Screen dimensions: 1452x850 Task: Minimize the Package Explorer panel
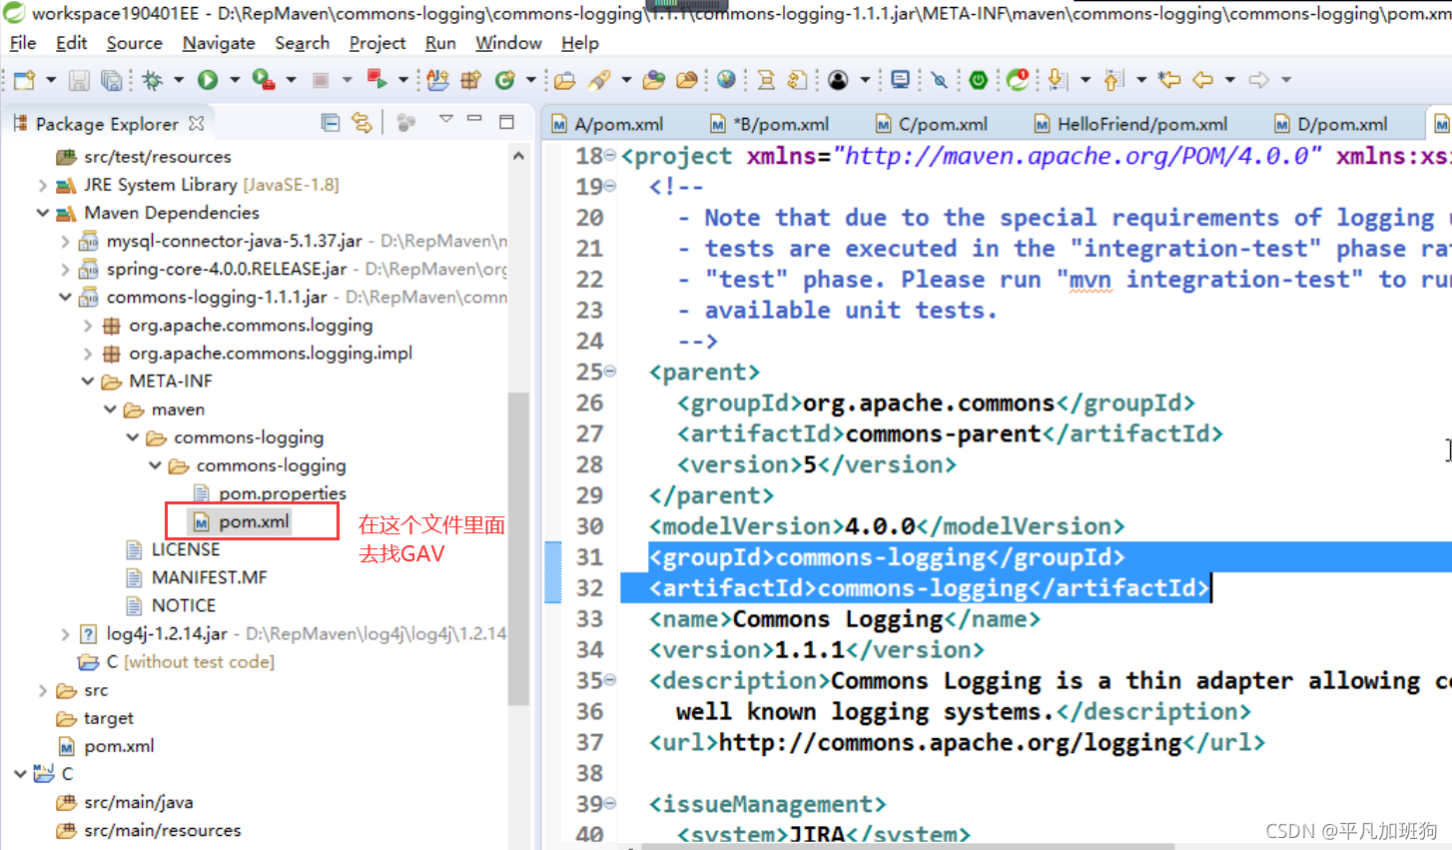(475, 120)
